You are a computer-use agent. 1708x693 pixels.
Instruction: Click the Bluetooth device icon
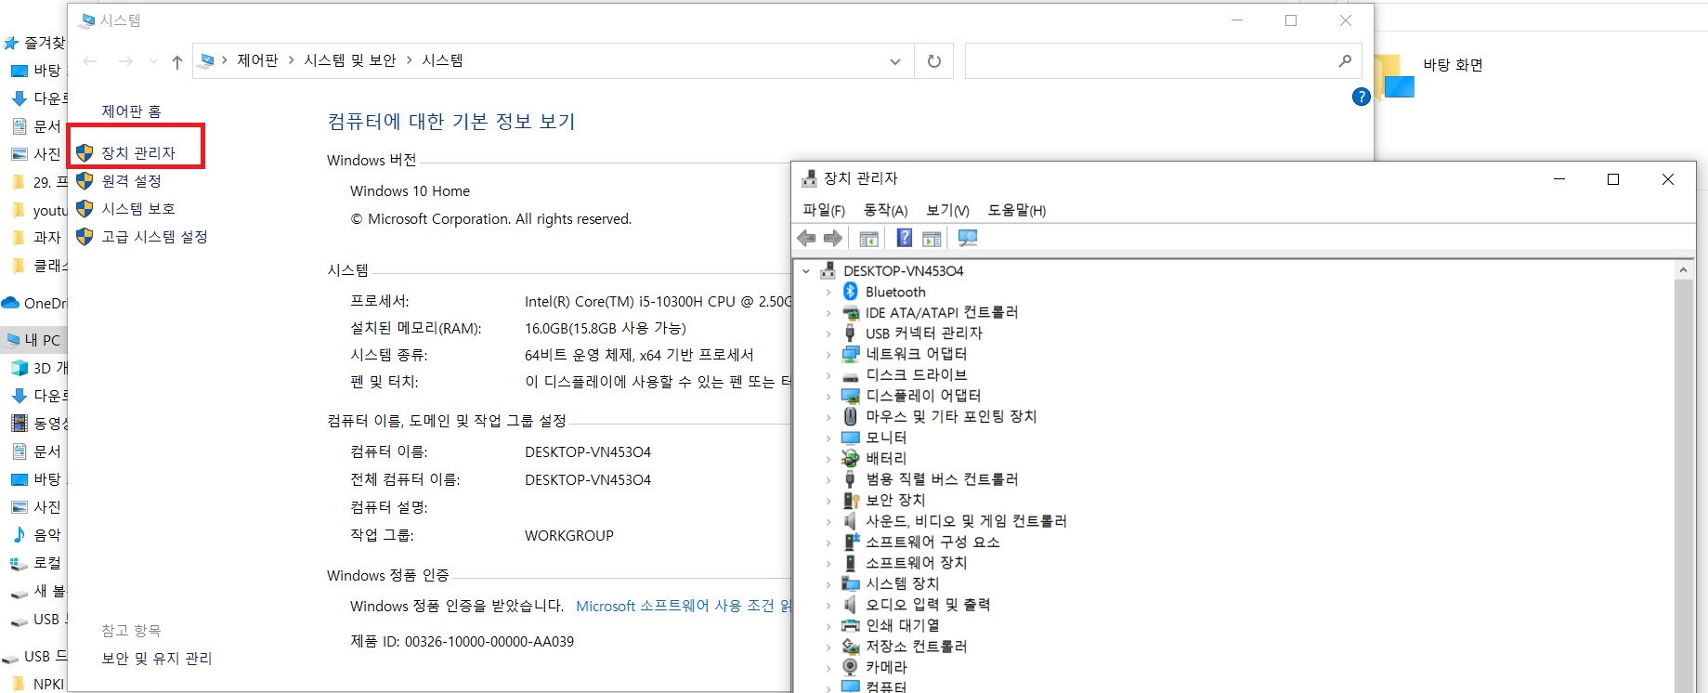point(850,292)
